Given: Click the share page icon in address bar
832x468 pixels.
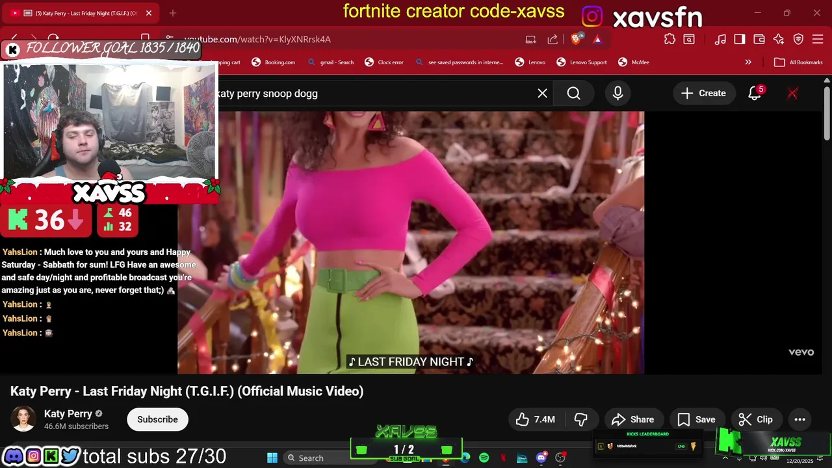Looking at the screenshot, I should [x=552, y=39].
